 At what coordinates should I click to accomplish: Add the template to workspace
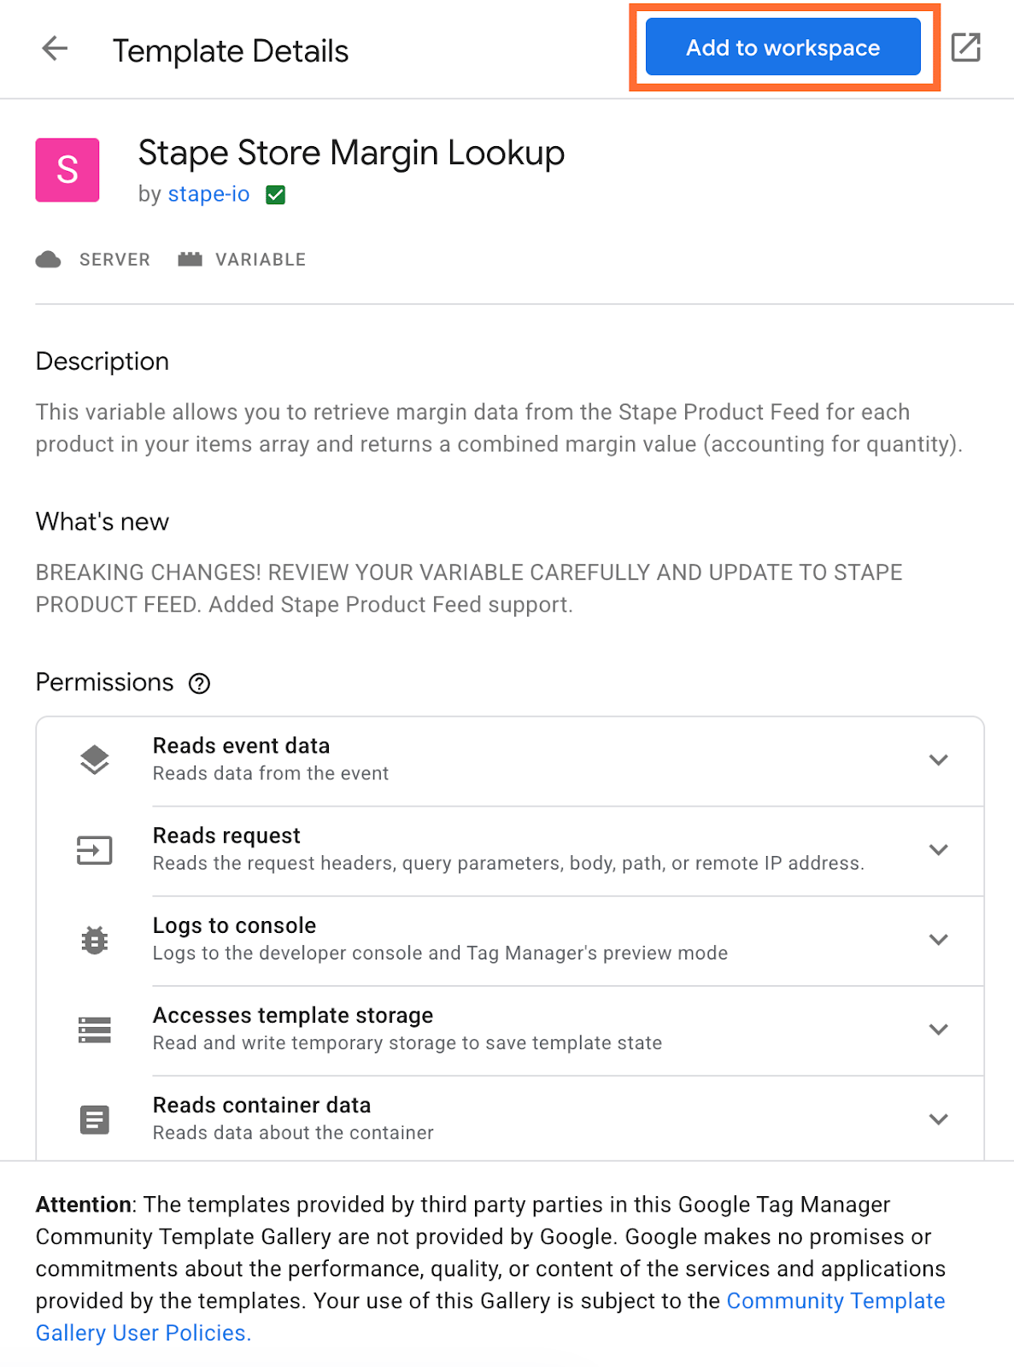coord(782,47)
